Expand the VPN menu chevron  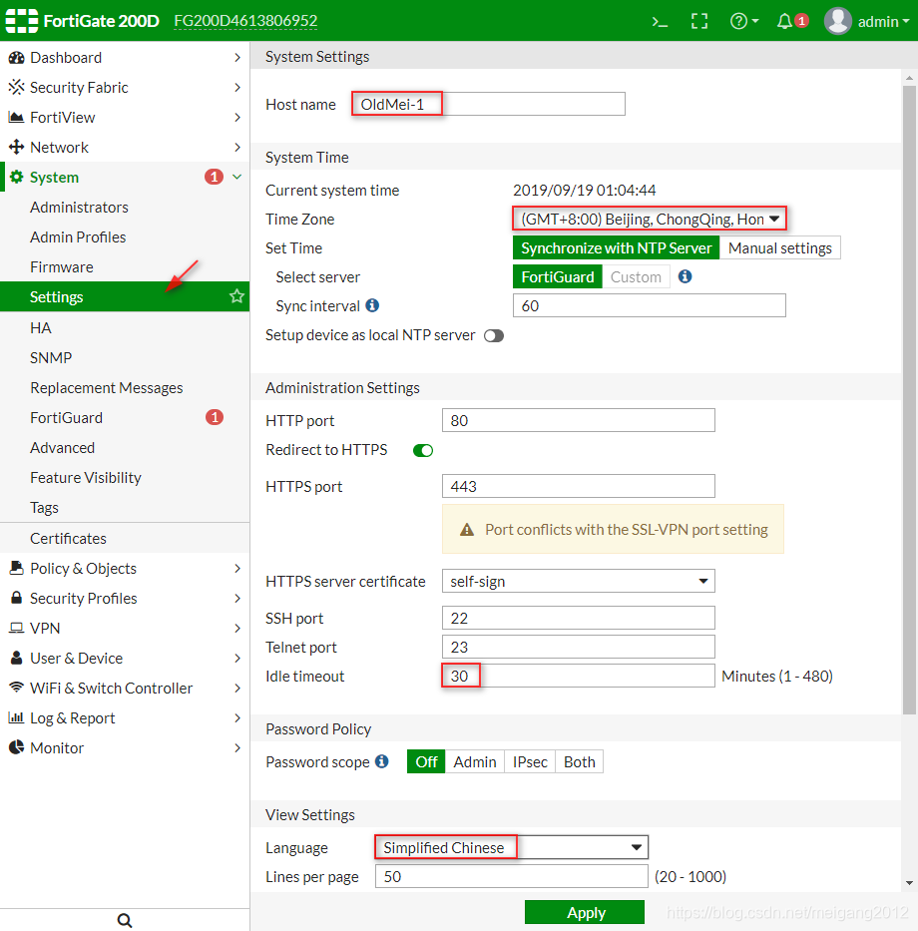236,629
